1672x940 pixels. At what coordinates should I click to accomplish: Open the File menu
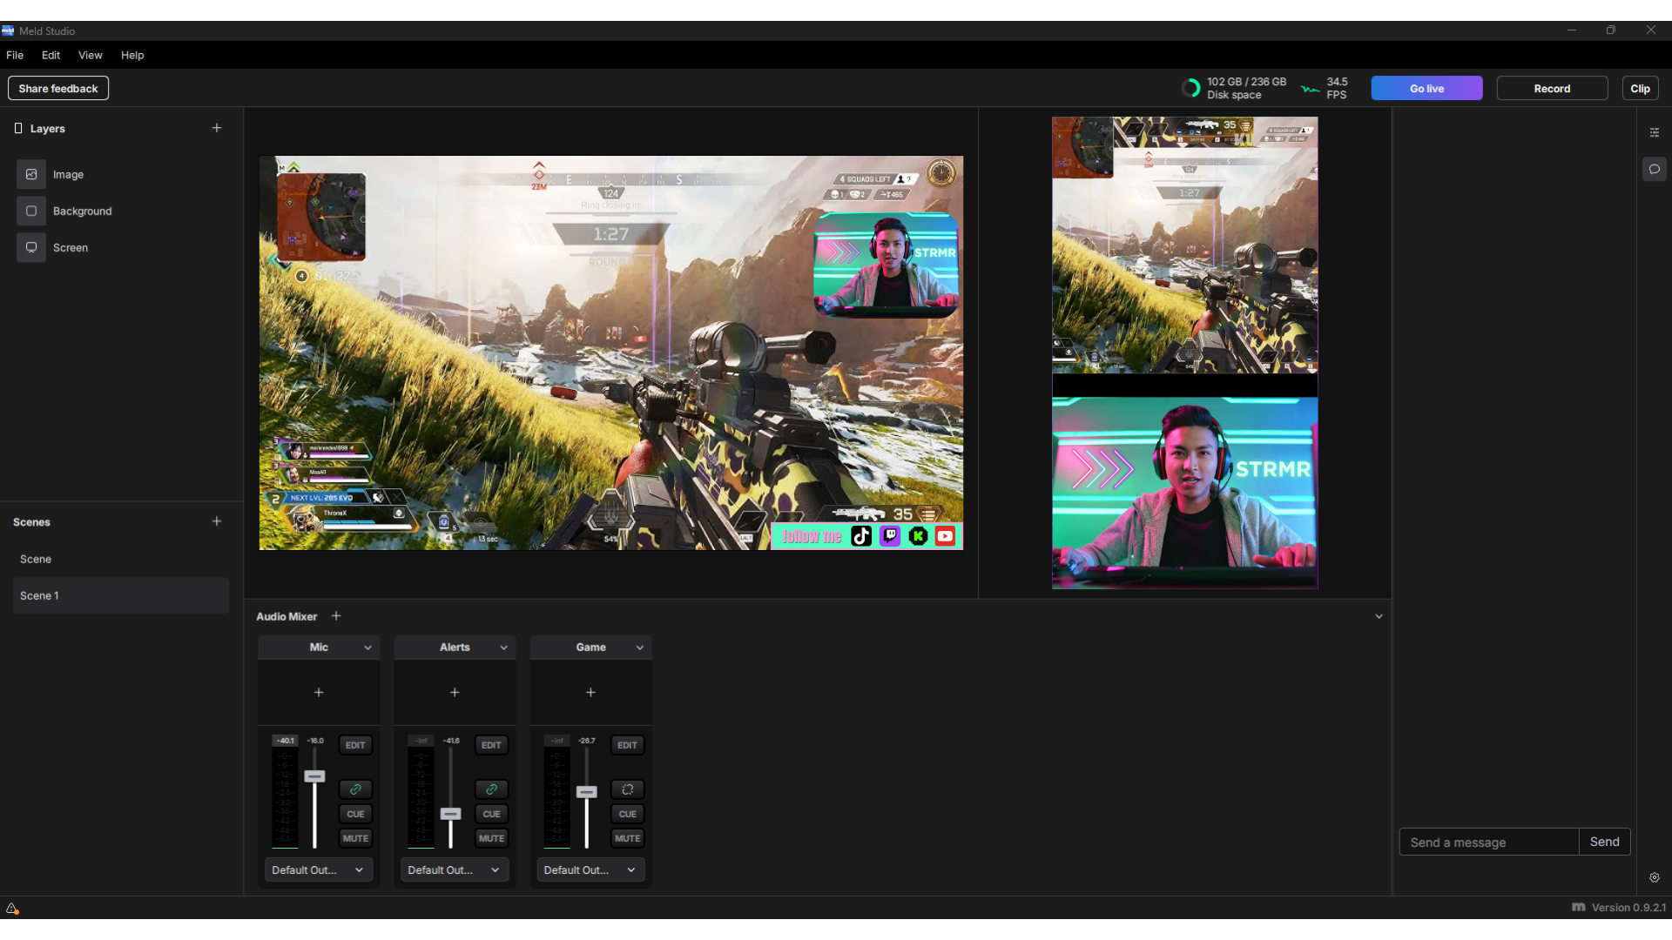click(x=14, y=55)
